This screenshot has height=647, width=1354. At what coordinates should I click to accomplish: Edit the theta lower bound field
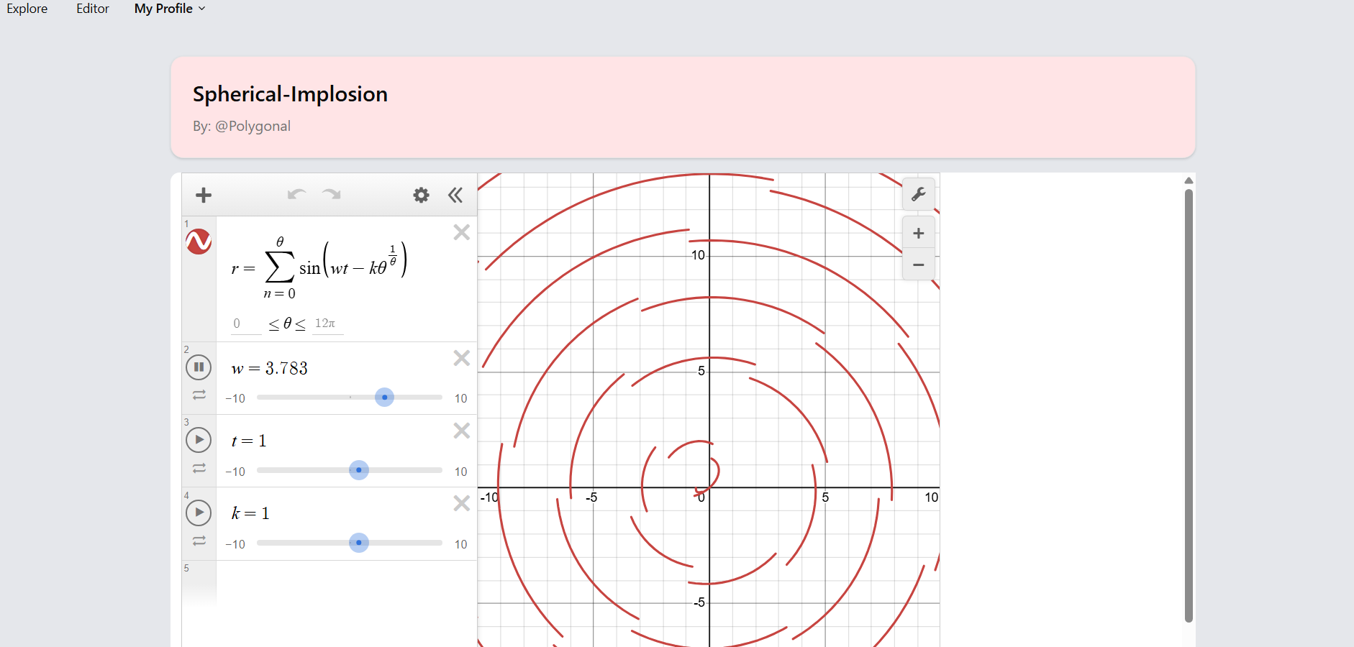pos(246,324)
